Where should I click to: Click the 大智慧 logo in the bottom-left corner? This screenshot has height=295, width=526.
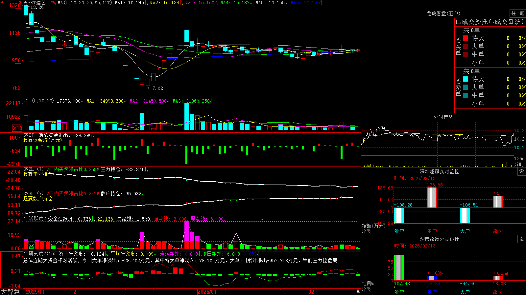tap(10, 292)
